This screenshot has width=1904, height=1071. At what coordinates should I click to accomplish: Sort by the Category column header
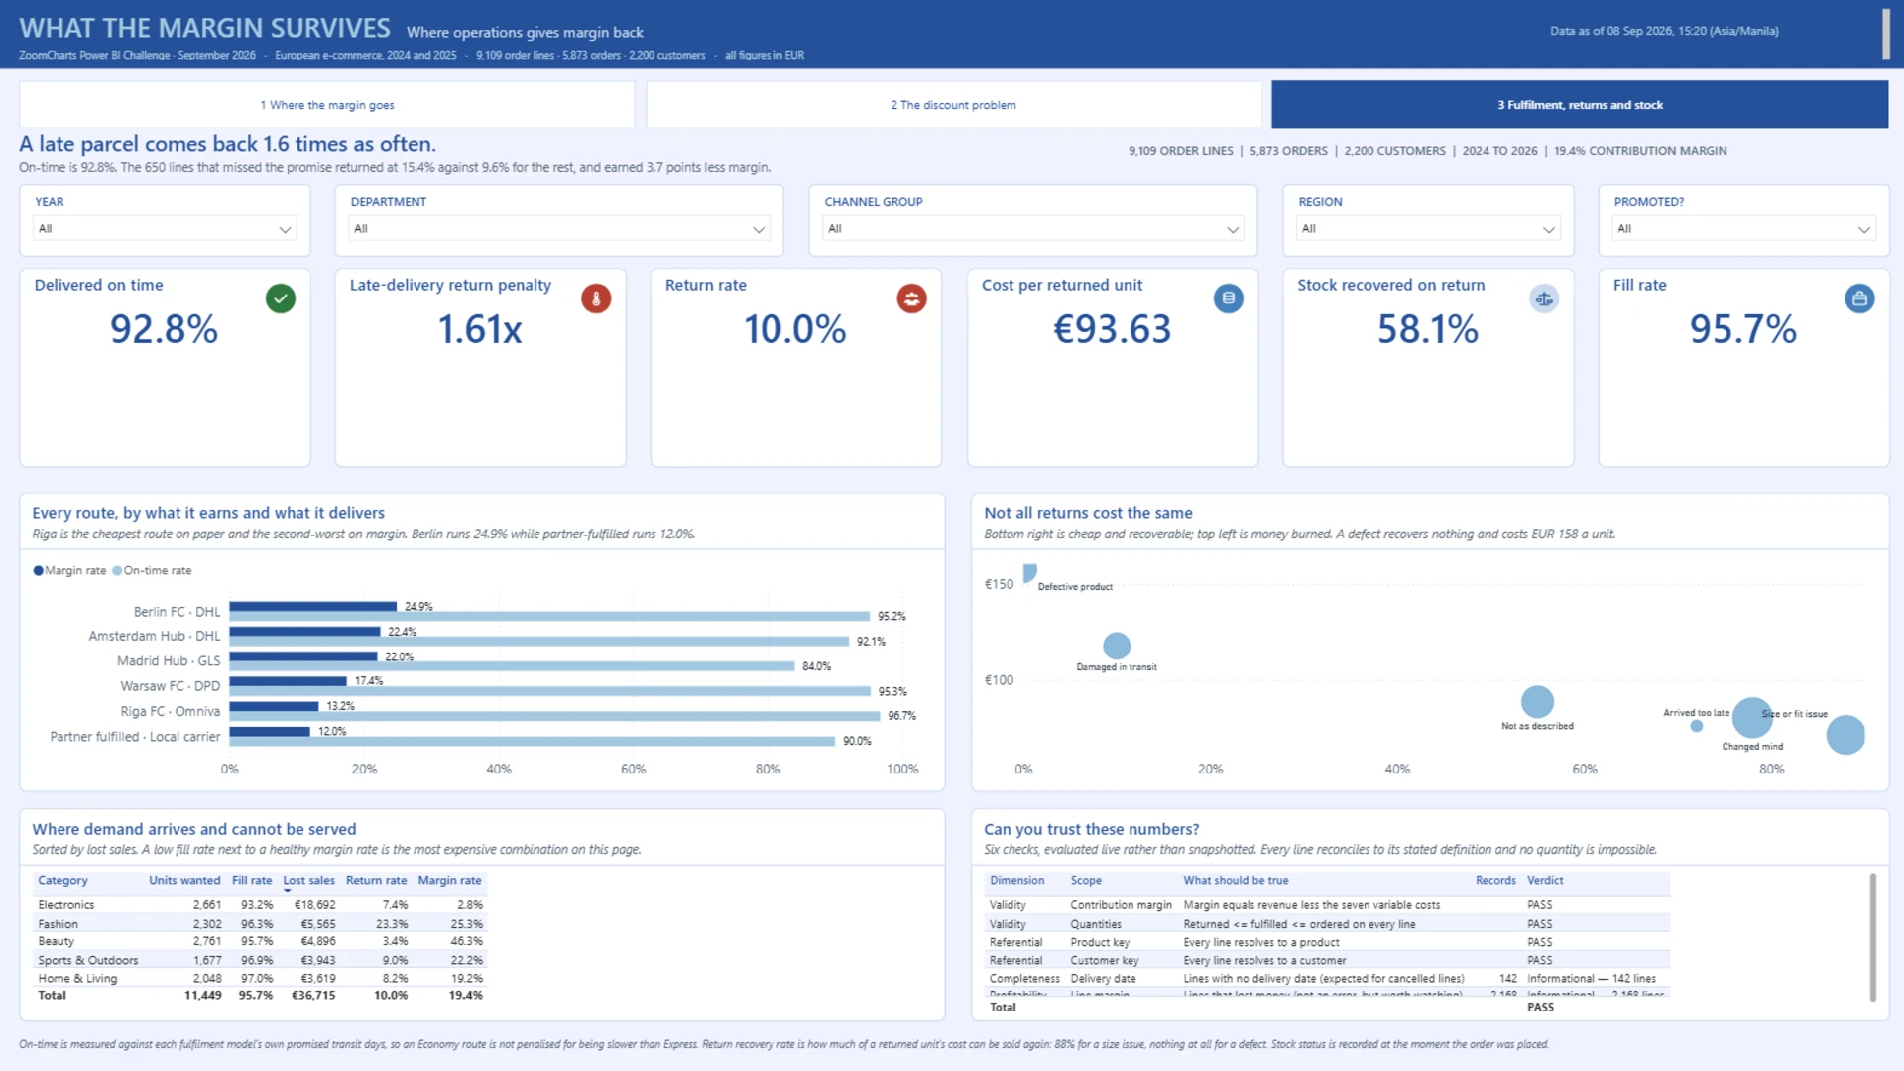pyautogui.click(x=62, y=881)
